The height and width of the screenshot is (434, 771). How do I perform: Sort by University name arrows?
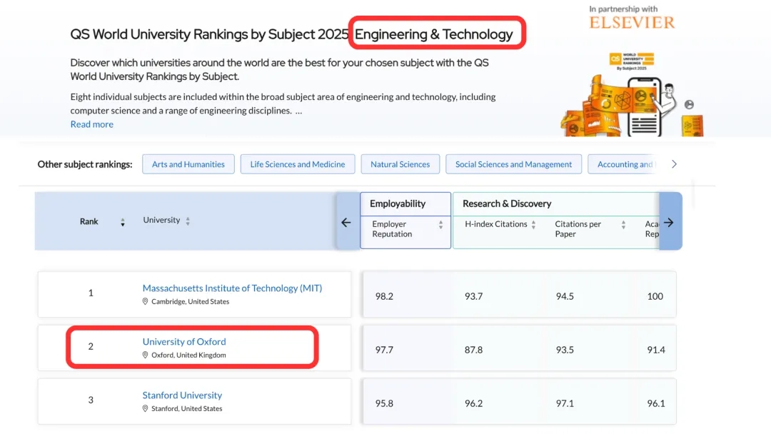pos(188,221)
